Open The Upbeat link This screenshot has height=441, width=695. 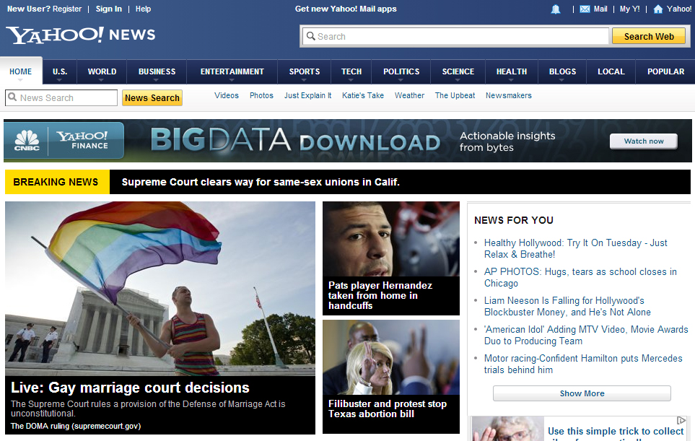455,95
